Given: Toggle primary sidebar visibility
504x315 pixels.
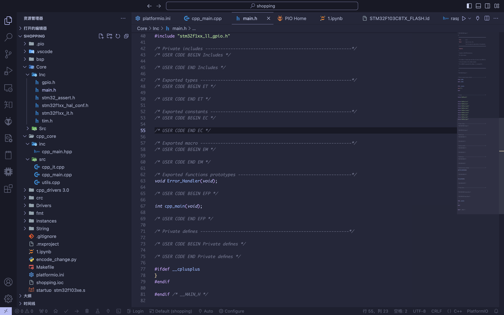Looking at the screenshot, I should click(x=469, y=6).
